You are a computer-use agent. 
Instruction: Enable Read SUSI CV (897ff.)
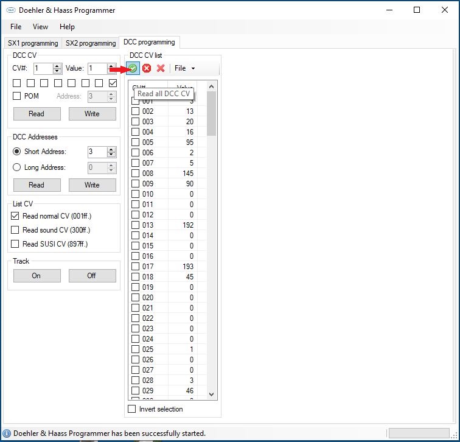click(x=15, y=244)
